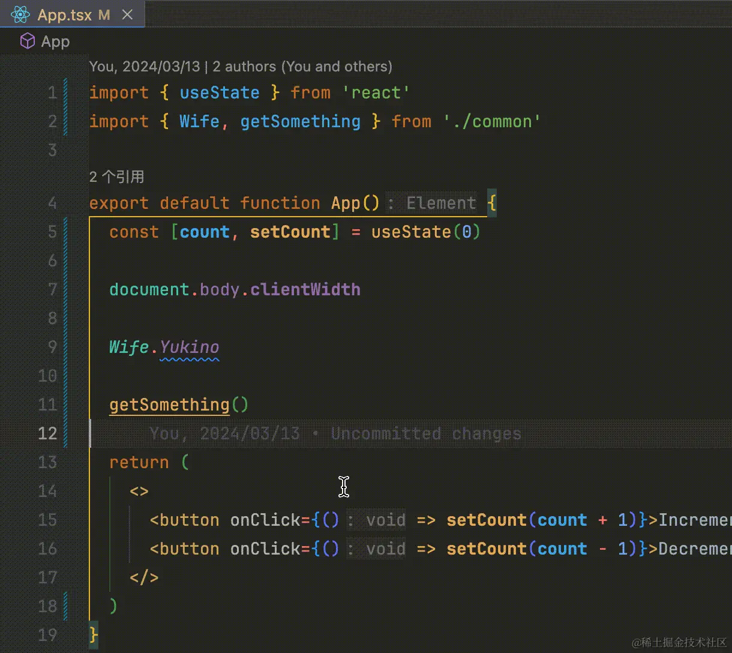Click the underlined 'Yukino' identifier
This screenshot has height=653, width=732.
[190, 347]
